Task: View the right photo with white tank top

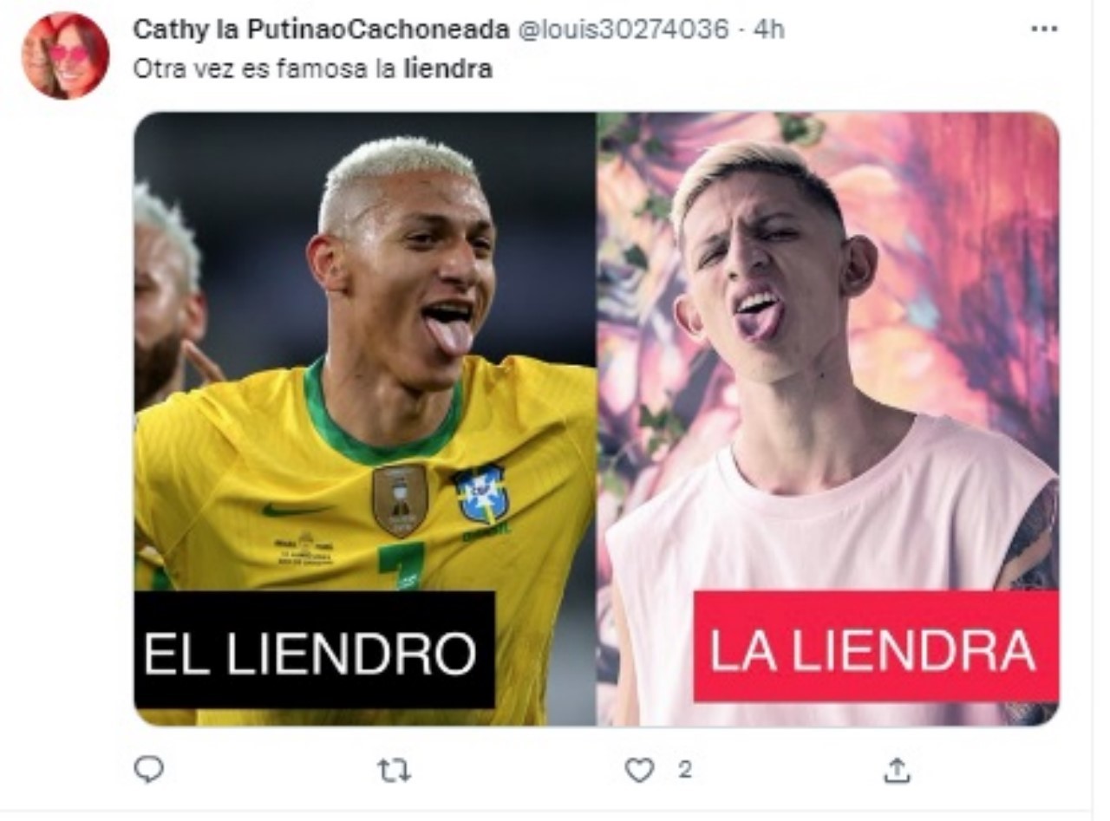Action: coord(828,418)
